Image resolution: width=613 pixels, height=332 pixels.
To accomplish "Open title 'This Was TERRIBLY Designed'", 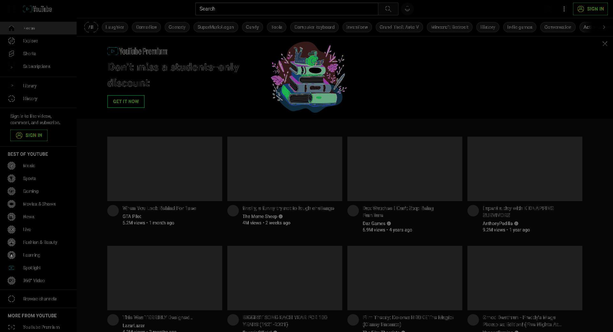I will pyautogui.click(x=157, y=317).
